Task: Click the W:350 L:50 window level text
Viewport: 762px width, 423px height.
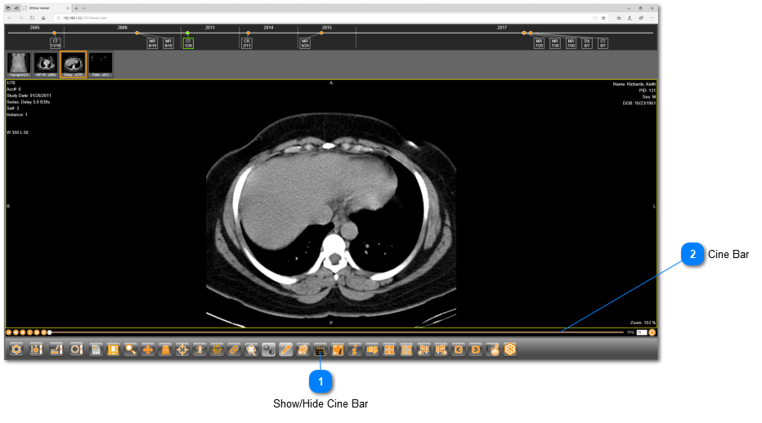Action: click(17, 132)
